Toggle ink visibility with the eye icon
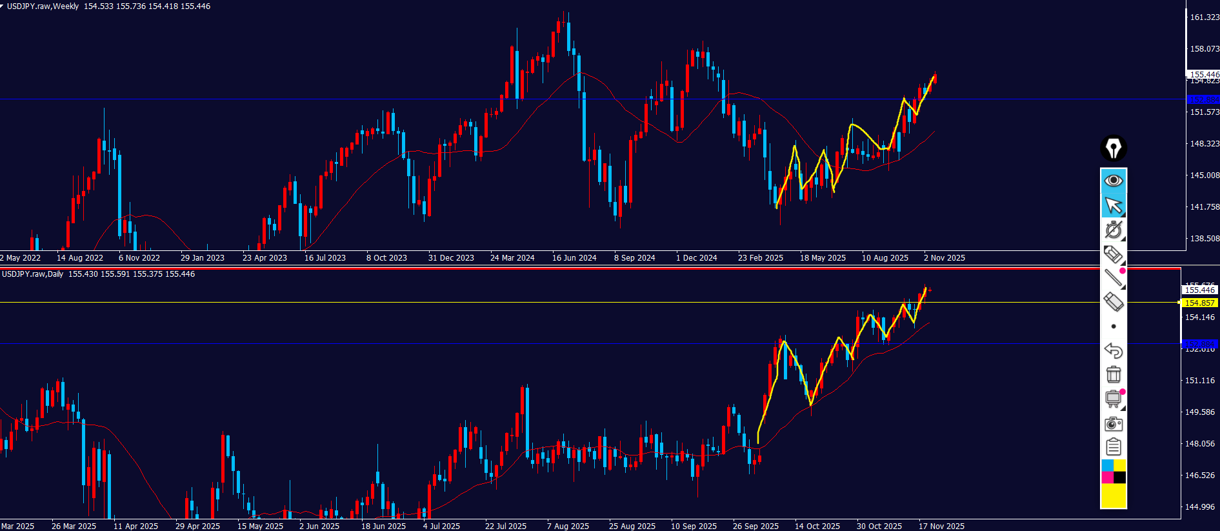 click(1113, 181)
